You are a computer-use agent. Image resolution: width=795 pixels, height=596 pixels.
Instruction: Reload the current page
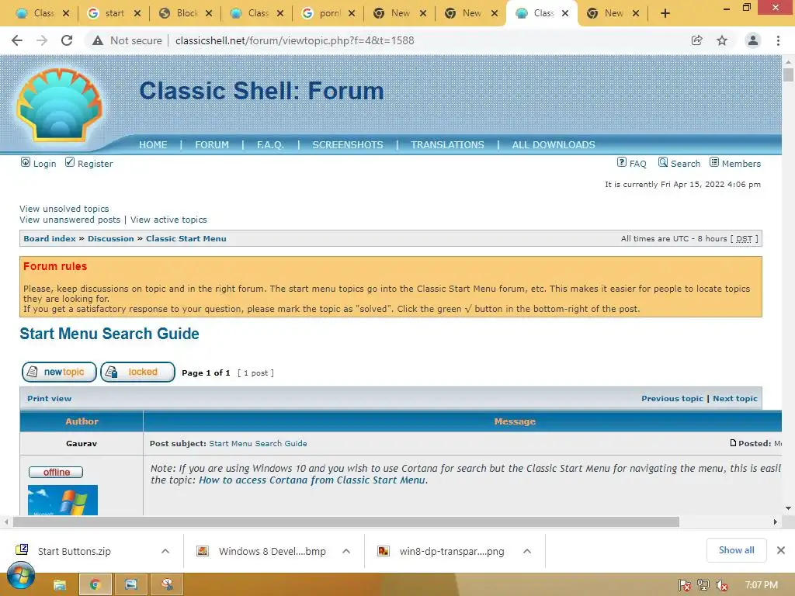point(67,40)
